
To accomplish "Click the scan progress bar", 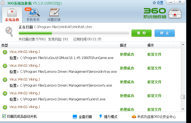I will coord(74,33).
